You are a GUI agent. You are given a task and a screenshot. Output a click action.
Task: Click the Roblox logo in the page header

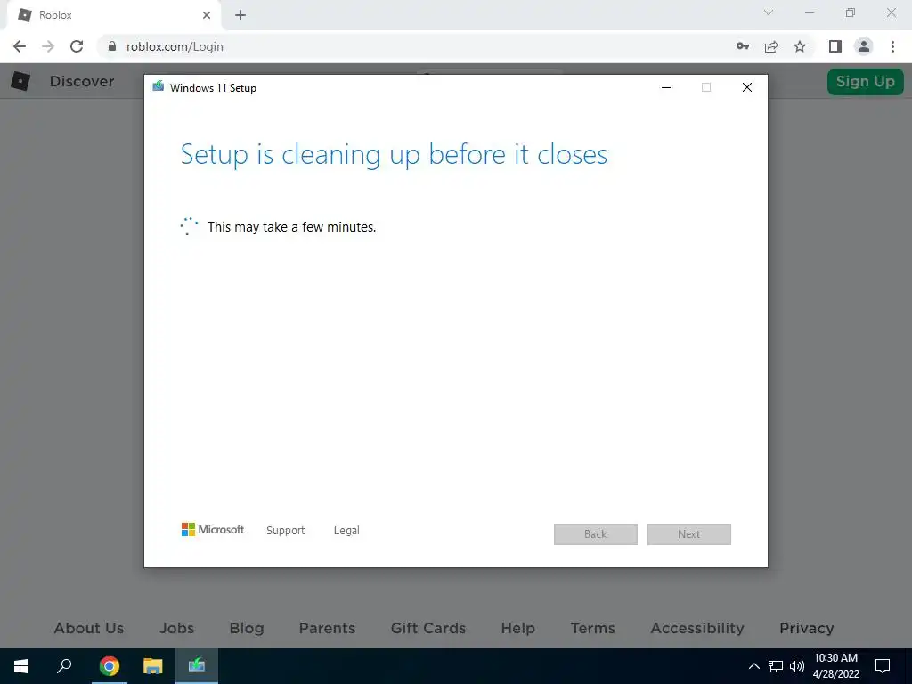click(x=20, y=81)
